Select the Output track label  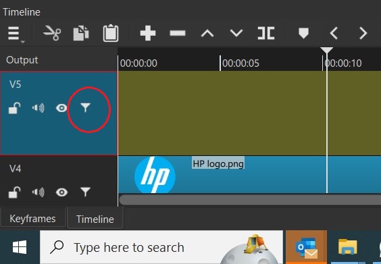tap(22, 60)
